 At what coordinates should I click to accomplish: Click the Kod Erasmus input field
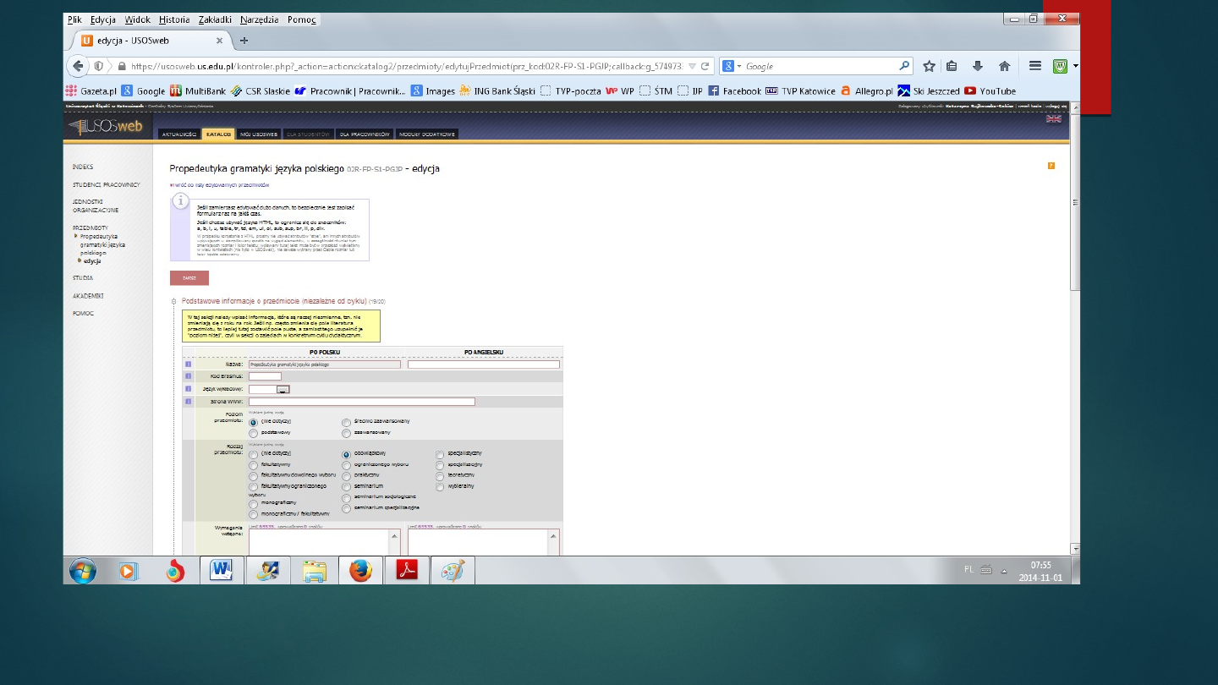click(x=265, y=376)
